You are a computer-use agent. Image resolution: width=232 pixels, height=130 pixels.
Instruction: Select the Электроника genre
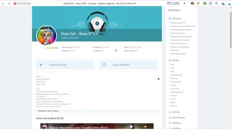click(x=176, y=75)
